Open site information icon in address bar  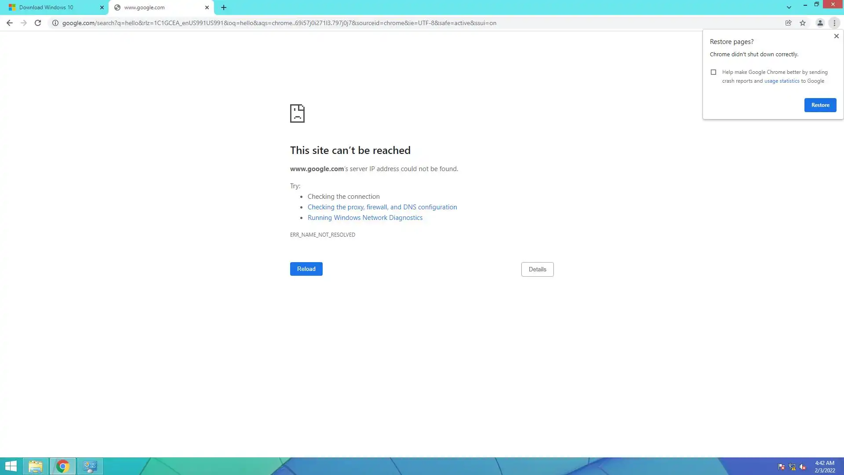55,23
